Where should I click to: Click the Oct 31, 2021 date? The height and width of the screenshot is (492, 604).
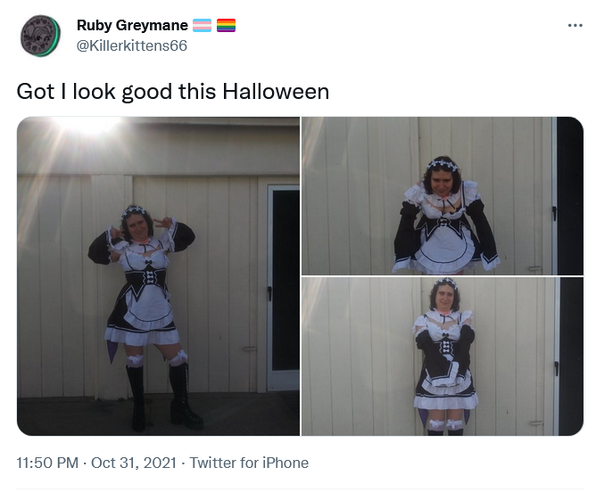coord(134,463)
